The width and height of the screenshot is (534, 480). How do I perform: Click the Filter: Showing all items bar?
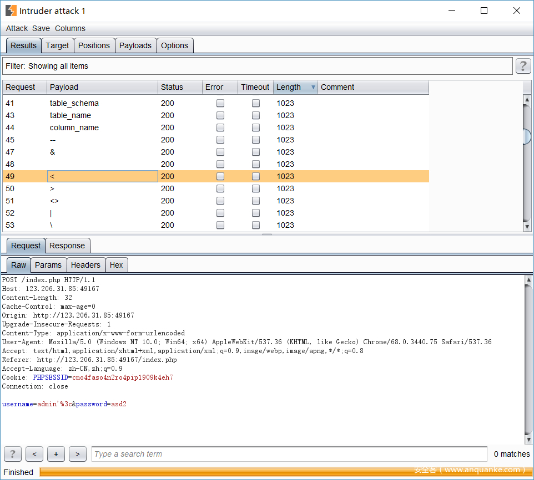[258, 66]
